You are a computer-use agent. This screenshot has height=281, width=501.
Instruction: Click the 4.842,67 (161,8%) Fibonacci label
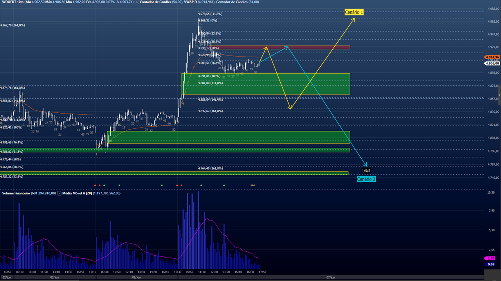pyautogui.click(x=210, y=111)
